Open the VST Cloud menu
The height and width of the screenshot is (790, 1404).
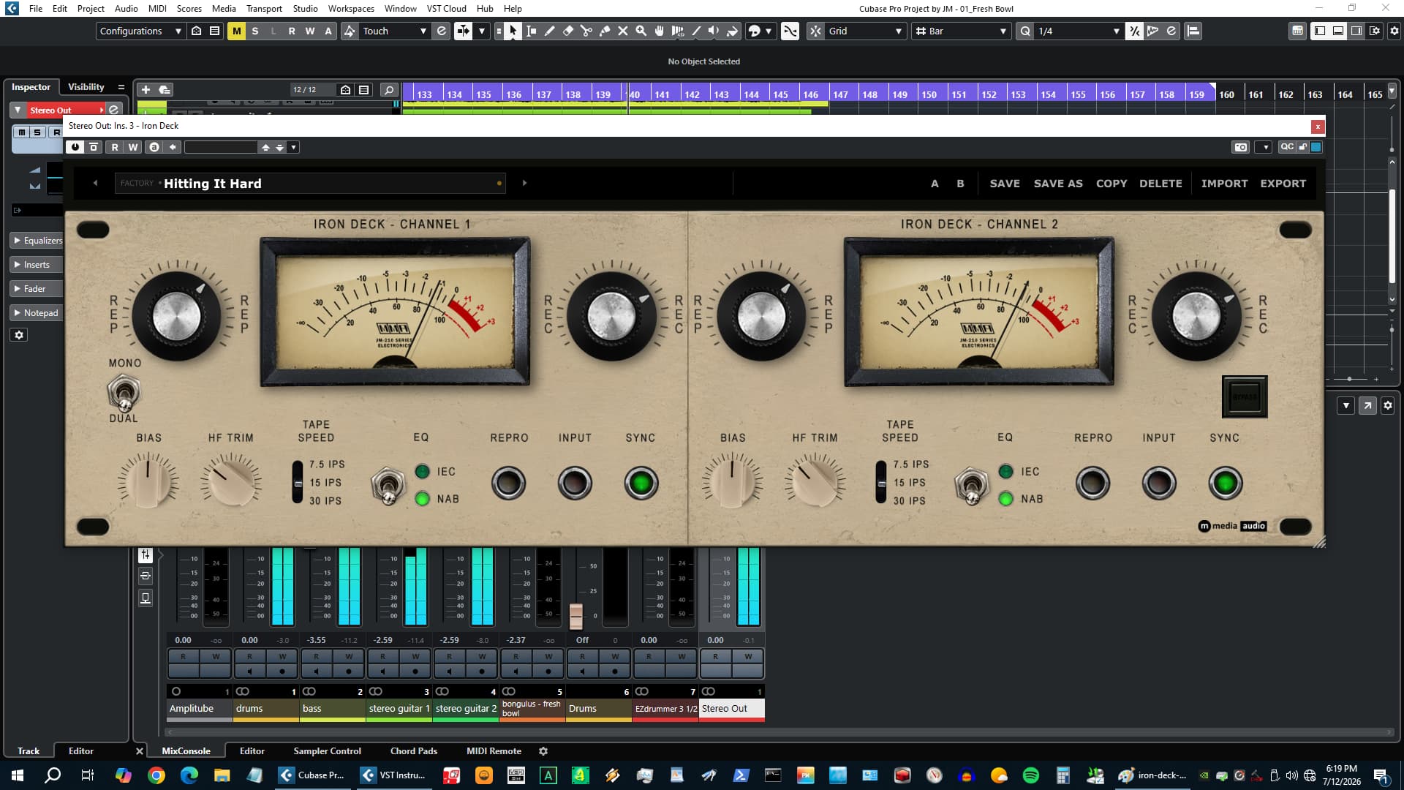click(x=446, y=8)
